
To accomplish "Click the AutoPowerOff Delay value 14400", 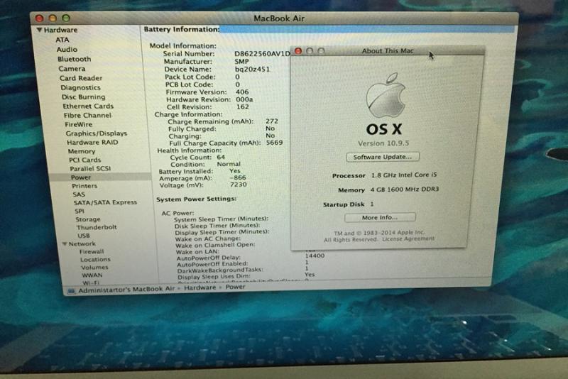I will pyautogui.click(x=315, y=256).
